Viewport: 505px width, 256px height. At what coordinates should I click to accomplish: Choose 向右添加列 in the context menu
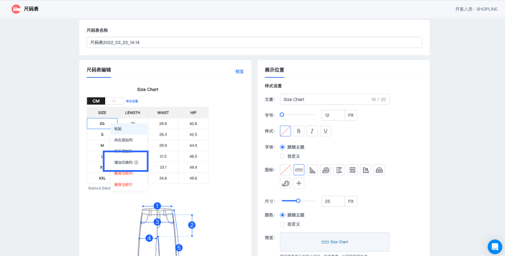[124, 140]
